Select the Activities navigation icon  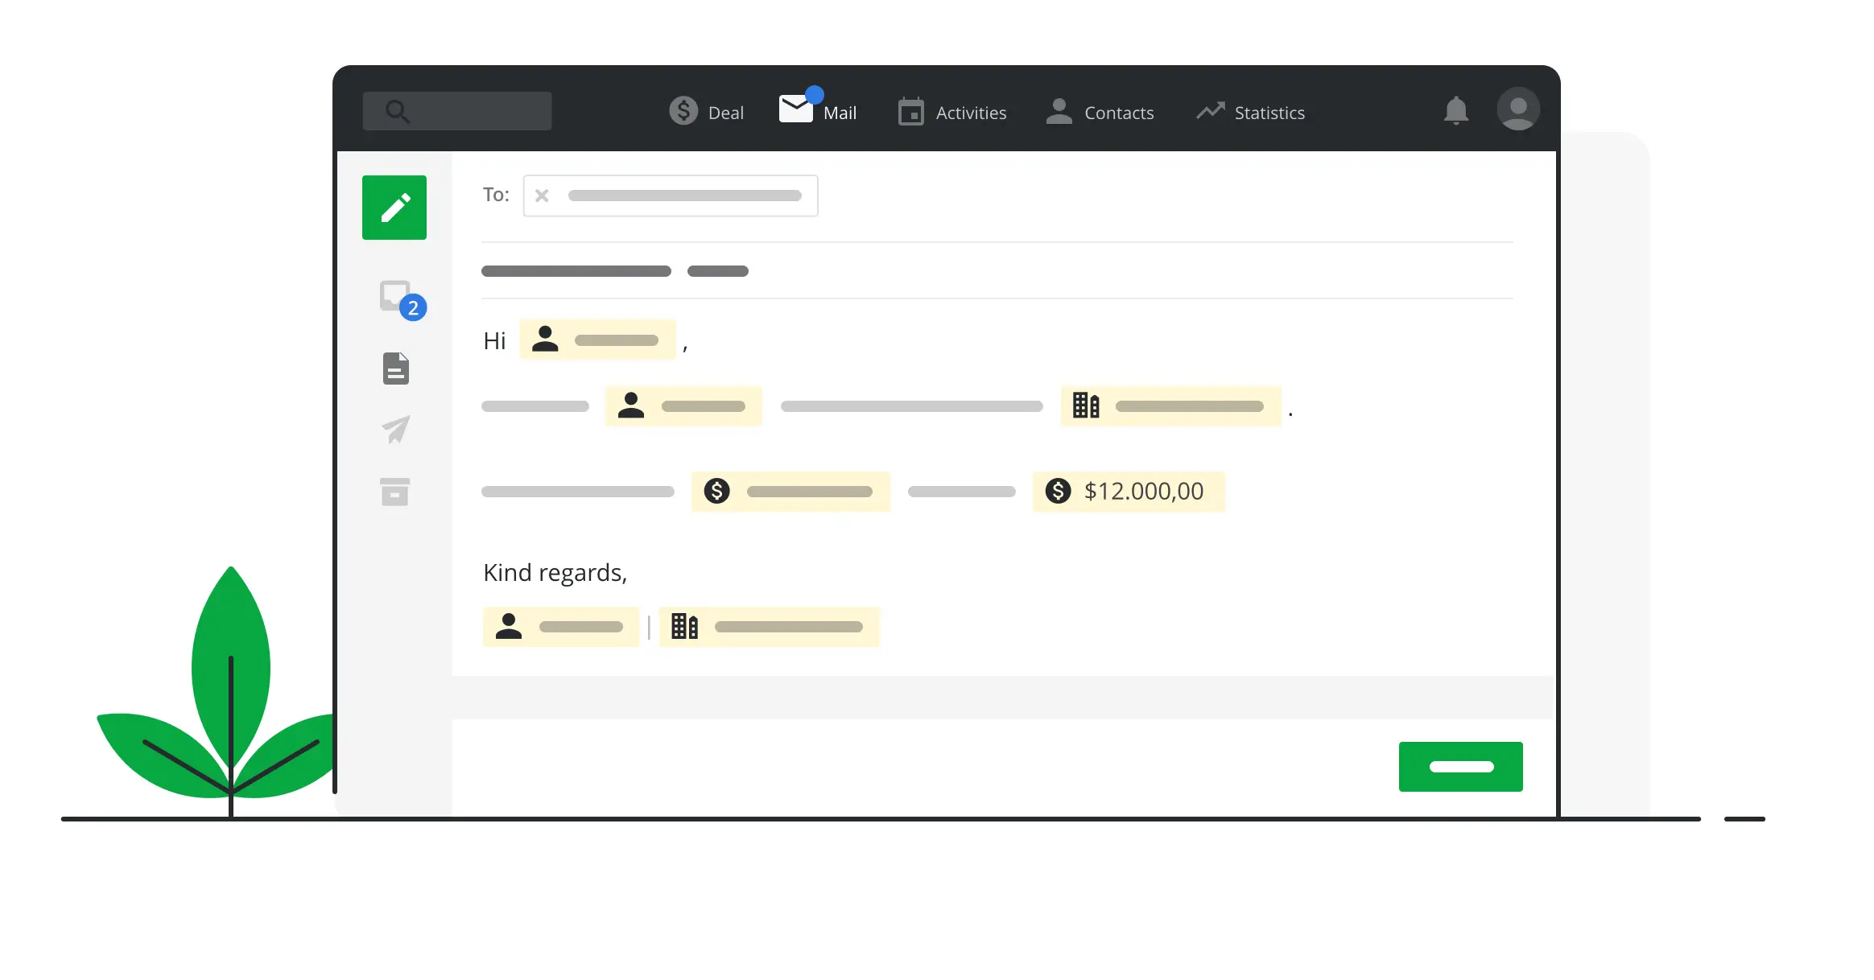912,113
